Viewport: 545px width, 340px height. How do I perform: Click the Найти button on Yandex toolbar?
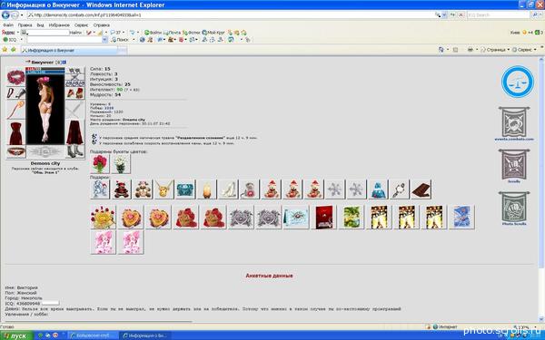coord(75,33)
